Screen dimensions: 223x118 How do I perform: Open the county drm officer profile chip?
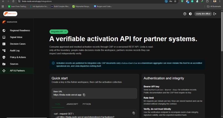click(x=203, y=14)
